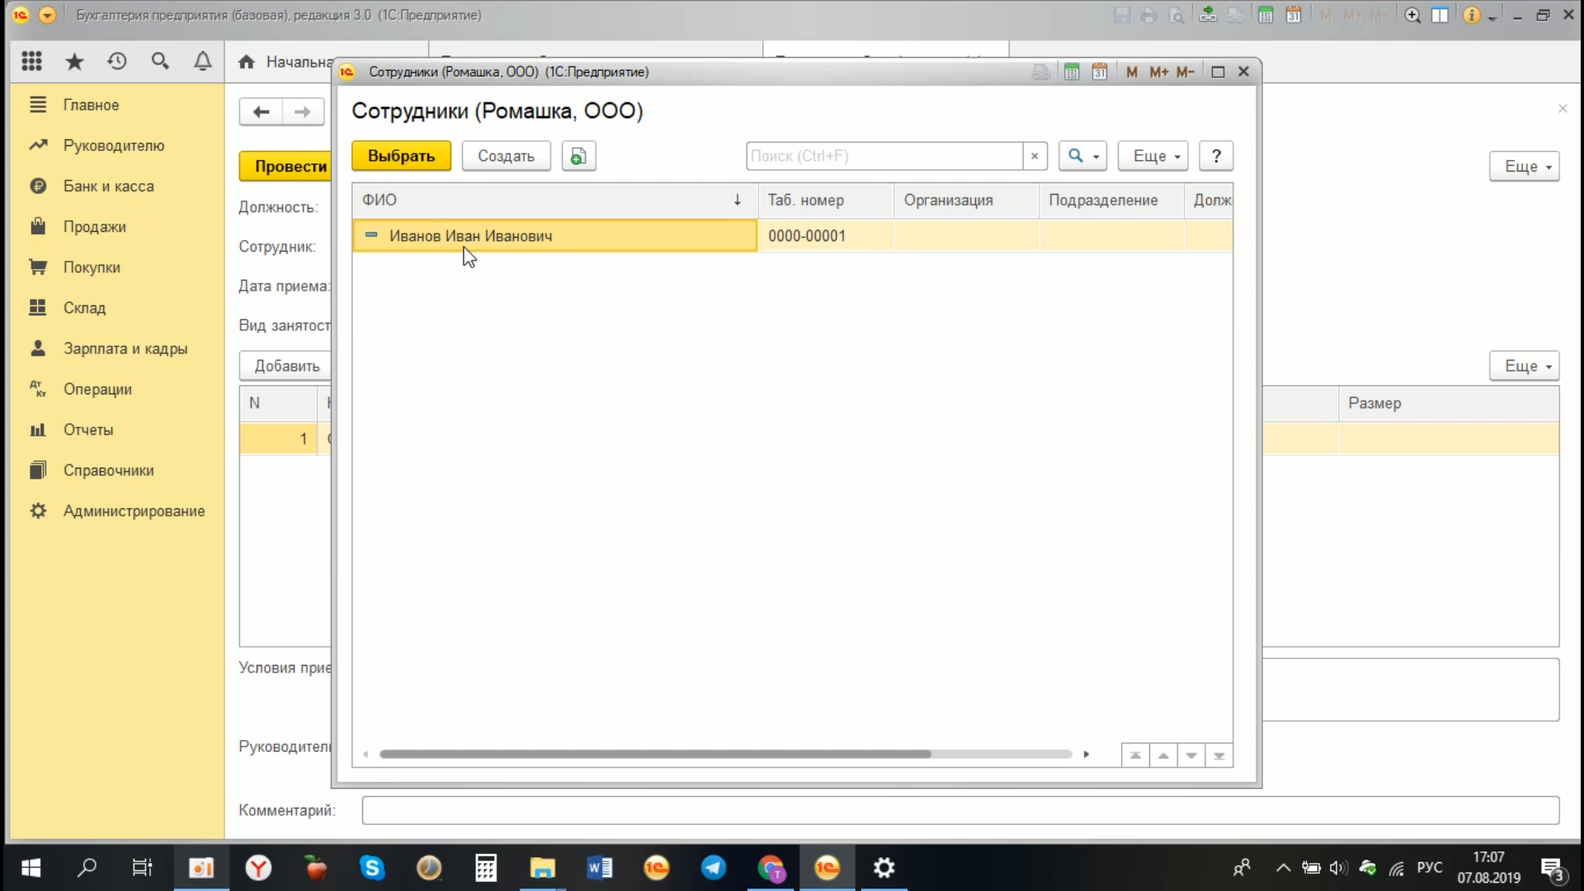Open Справочники section

[108, 470]
